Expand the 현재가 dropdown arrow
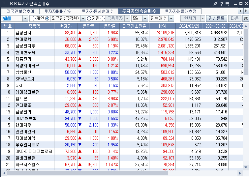249x177 pixels. coord(202,18)
